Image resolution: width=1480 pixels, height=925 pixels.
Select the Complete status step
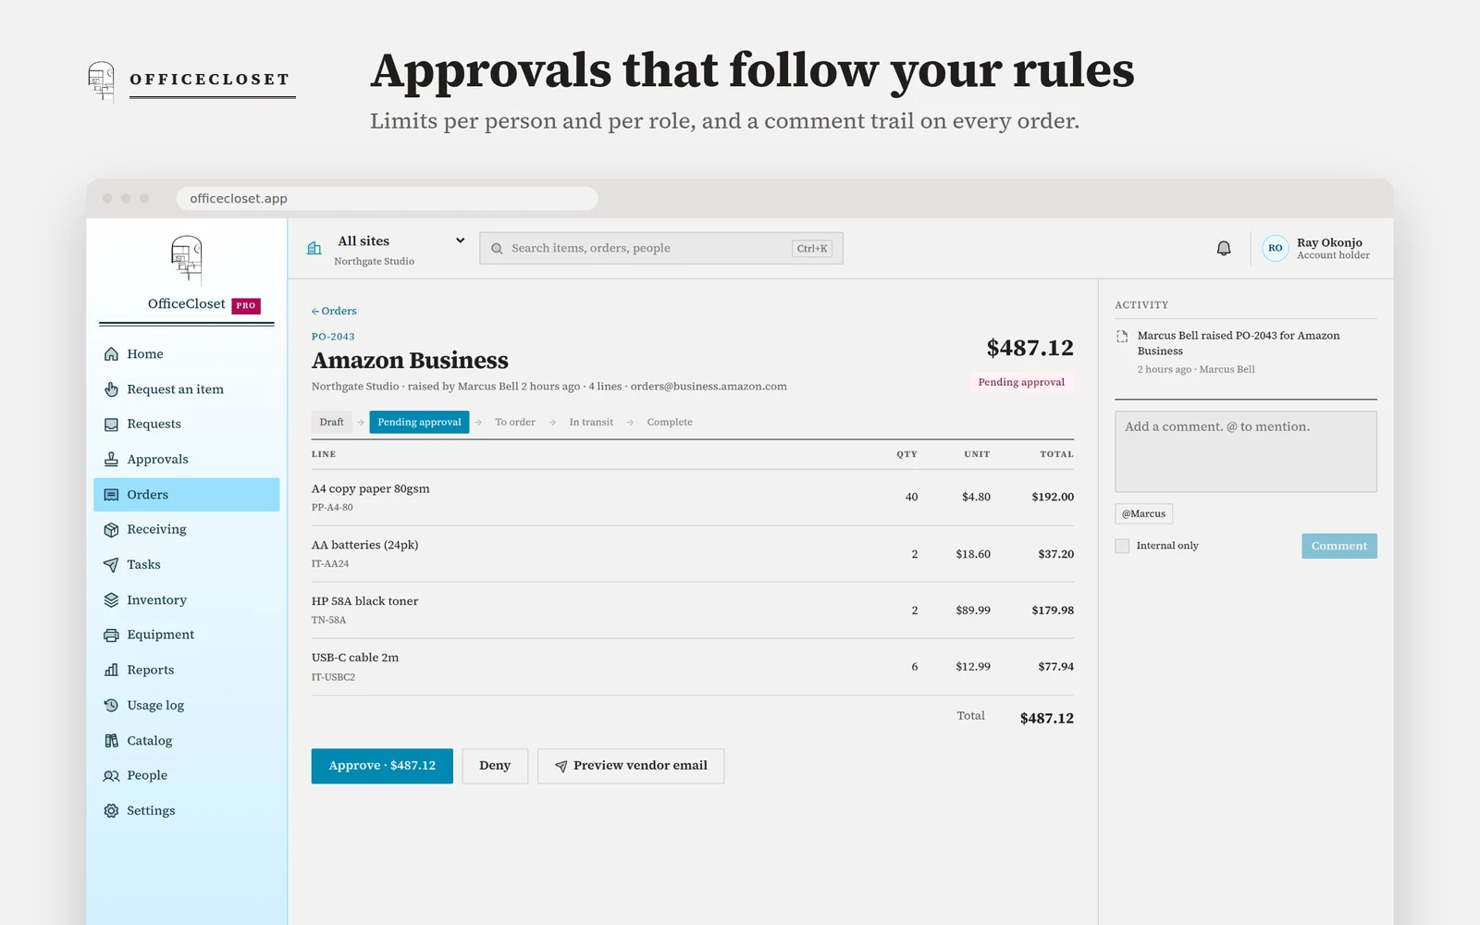pos(670,422)
